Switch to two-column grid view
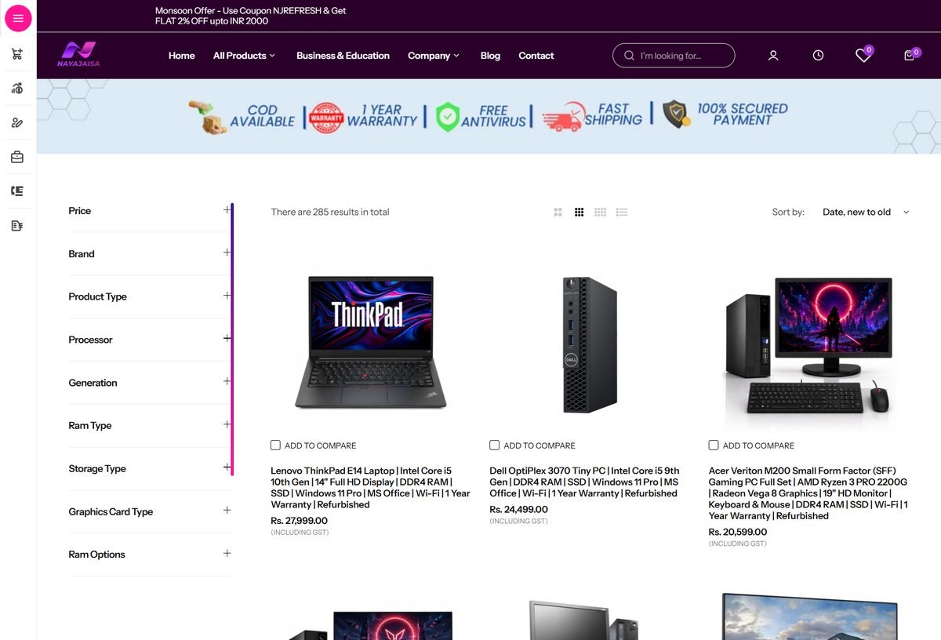 point(558,212)
